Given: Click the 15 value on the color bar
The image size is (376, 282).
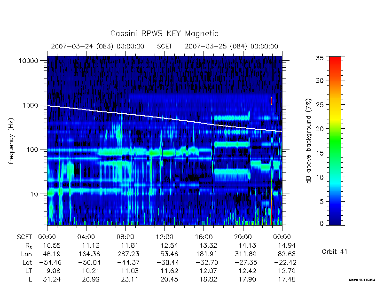Looking at the screenshot, I should [320, 153].
